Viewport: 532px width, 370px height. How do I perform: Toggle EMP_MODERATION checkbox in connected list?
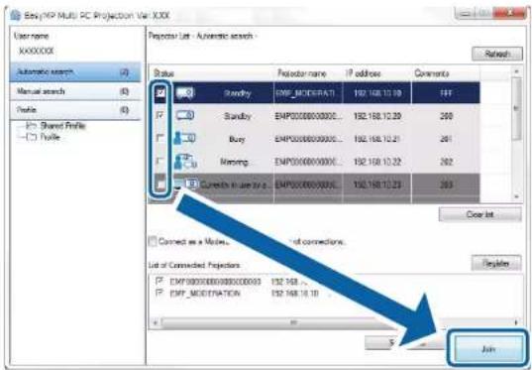pyautogui.click(x=159, y=293)
